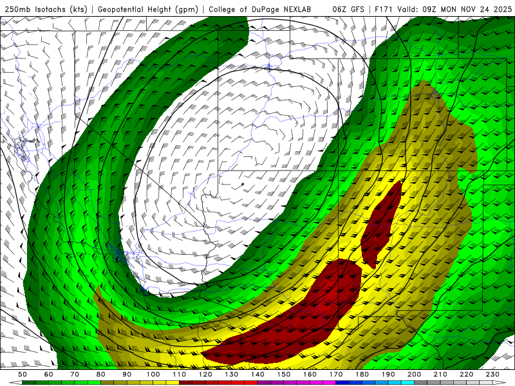
Task: Click the 210 label on the color scale
Action: [x=440, y=374]
